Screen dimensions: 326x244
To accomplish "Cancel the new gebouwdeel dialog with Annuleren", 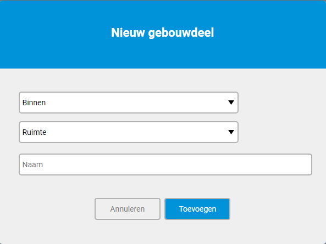I will [x=128, y=209].
